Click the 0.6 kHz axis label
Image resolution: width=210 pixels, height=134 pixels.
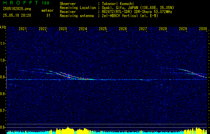3,127
